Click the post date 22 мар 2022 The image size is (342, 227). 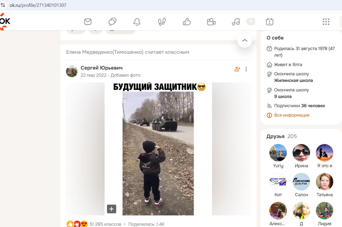click(x=93, y=75)
